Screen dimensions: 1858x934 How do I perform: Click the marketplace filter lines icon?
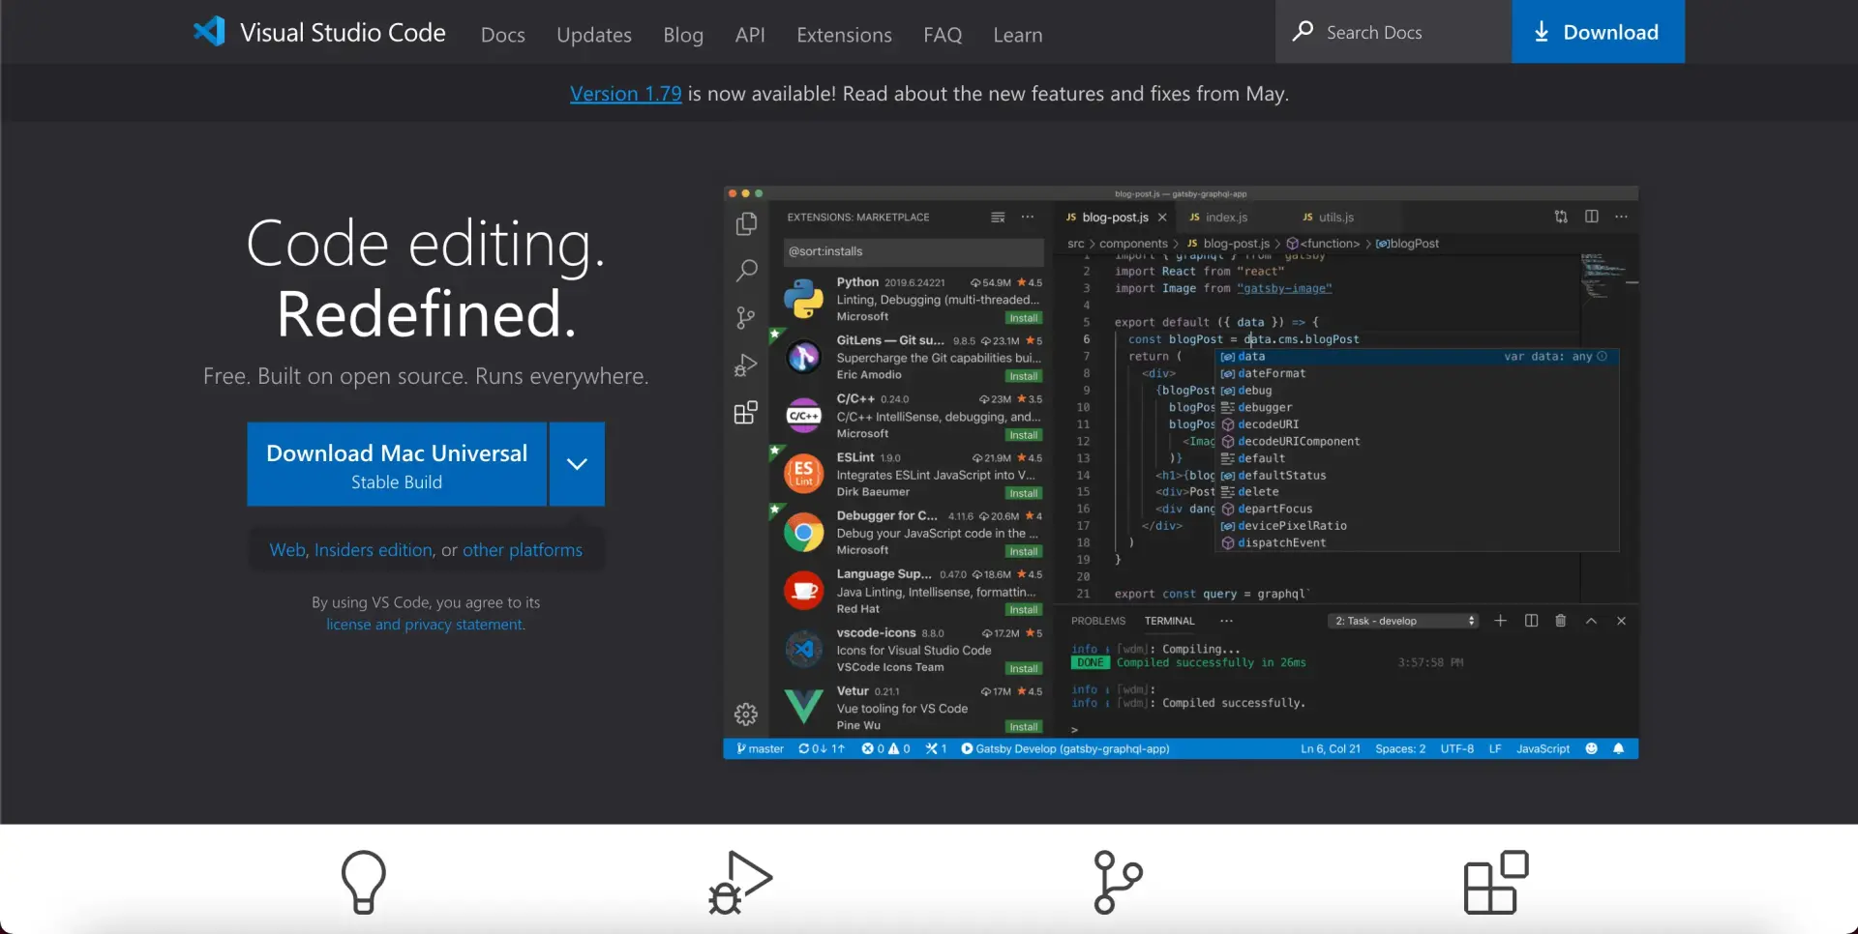click(998, 218)
